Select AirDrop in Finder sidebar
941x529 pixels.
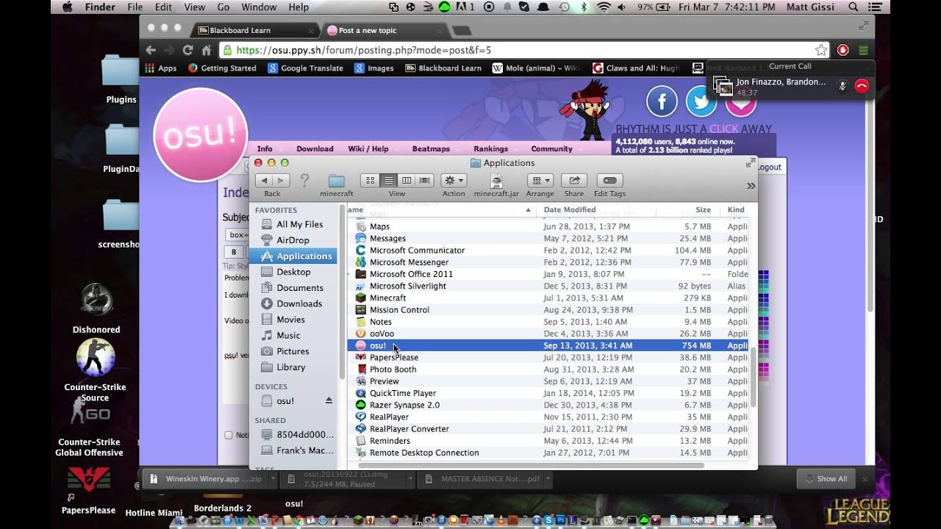(x=293, y=240)
